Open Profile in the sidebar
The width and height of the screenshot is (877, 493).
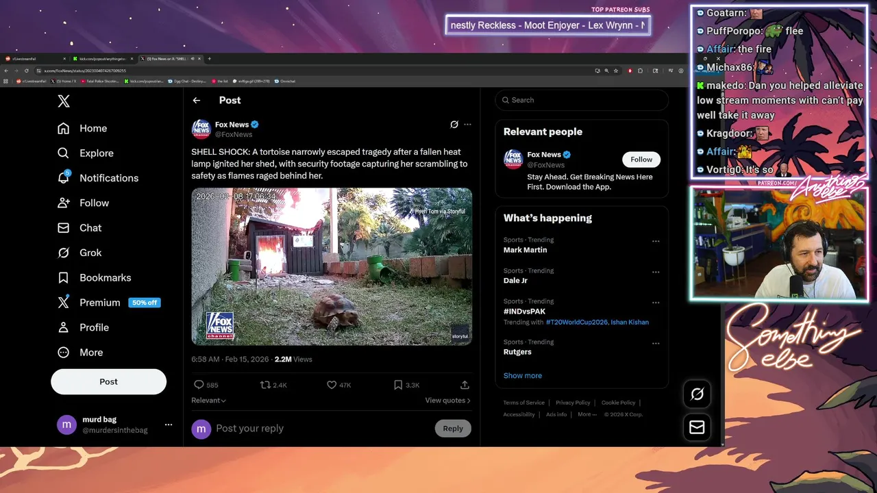click(x=83, y=327)
